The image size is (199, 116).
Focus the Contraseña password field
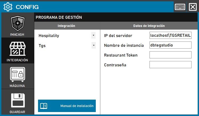(x=170, y=65)
